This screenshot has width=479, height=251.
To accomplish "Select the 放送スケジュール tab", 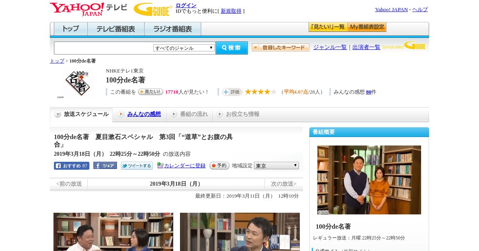I will [81, 114].
